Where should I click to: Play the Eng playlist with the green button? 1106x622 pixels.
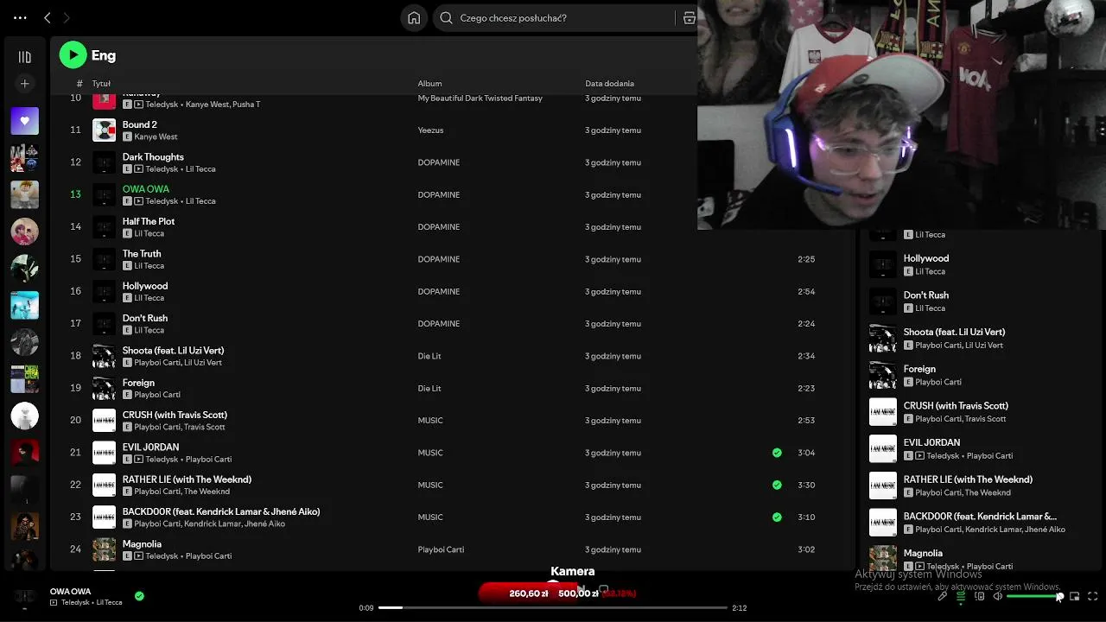[x=73, y=55]
